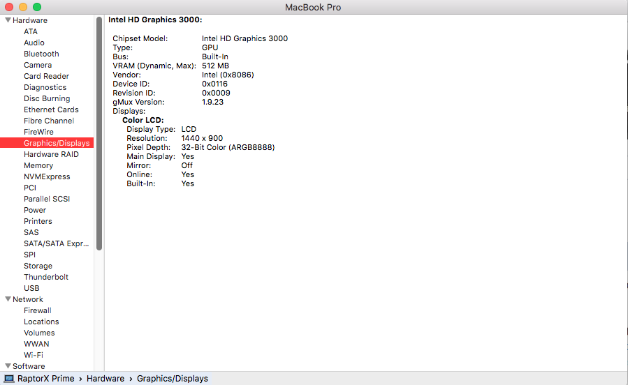This screenshot has height=385, width=628.
Task: Open the Card Reader entry
Action: tap(47, 76)
